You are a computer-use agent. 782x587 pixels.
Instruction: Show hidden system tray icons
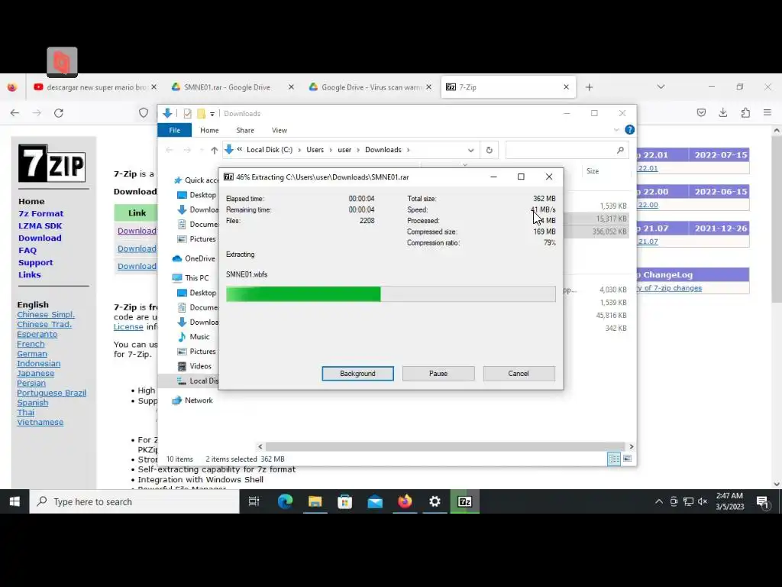pyautogui.click(x=659, y=501)
